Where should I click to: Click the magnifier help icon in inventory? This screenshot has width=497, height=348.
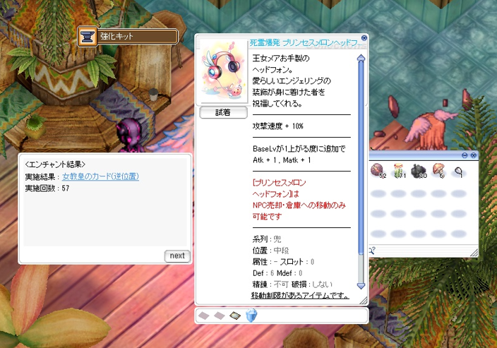point(372,251)
